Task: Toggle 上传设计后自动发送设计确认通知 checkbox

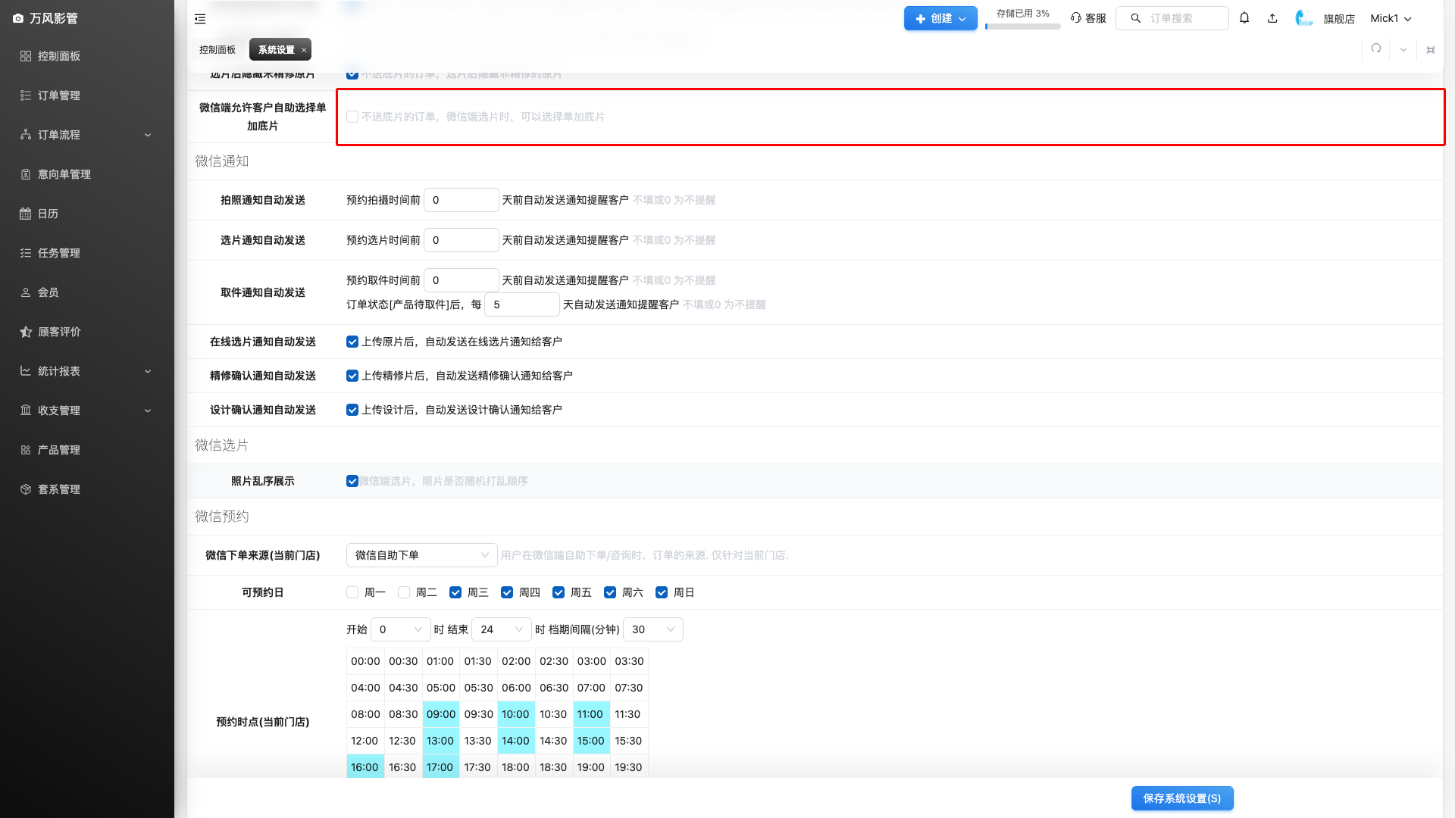Action: click(x=352, y=410)
